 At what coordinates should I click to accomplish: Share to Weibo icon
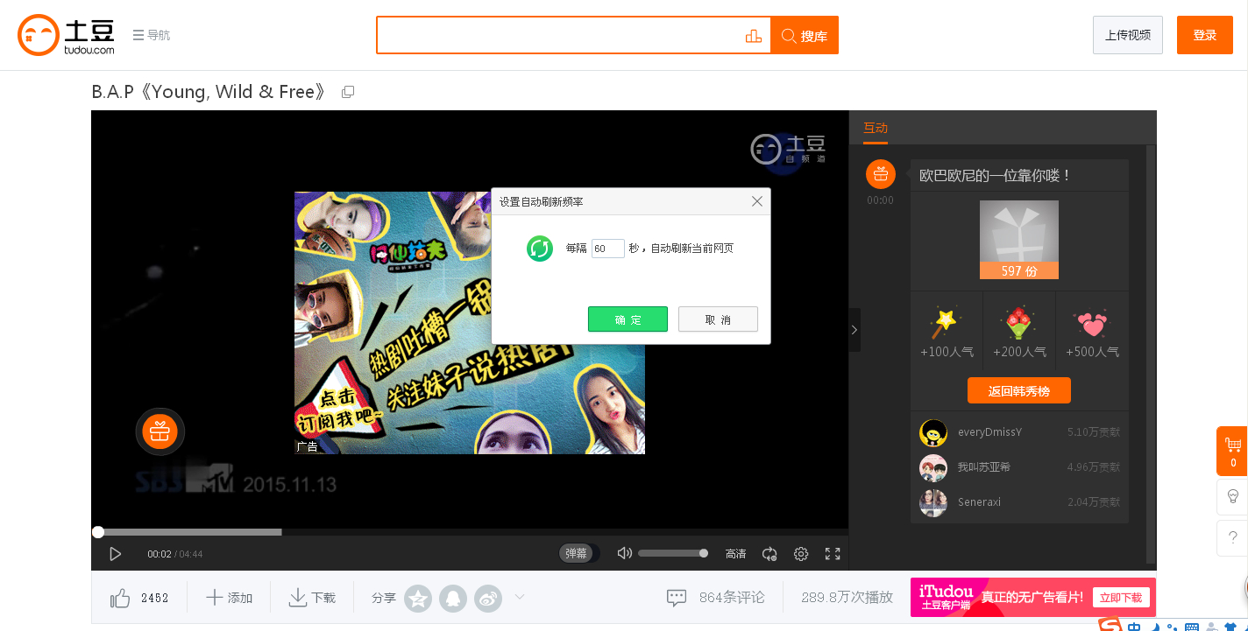click(x=488, y=598)
